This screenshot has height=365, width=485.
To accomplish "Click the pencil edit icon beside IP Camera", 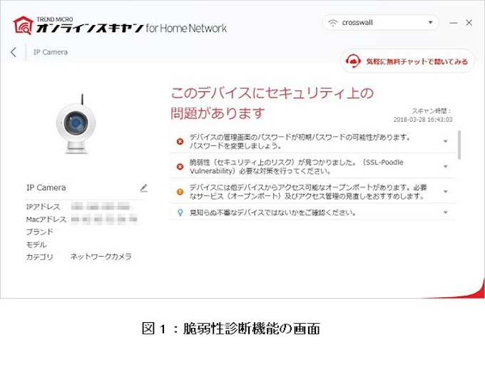I will click(144, 188).
